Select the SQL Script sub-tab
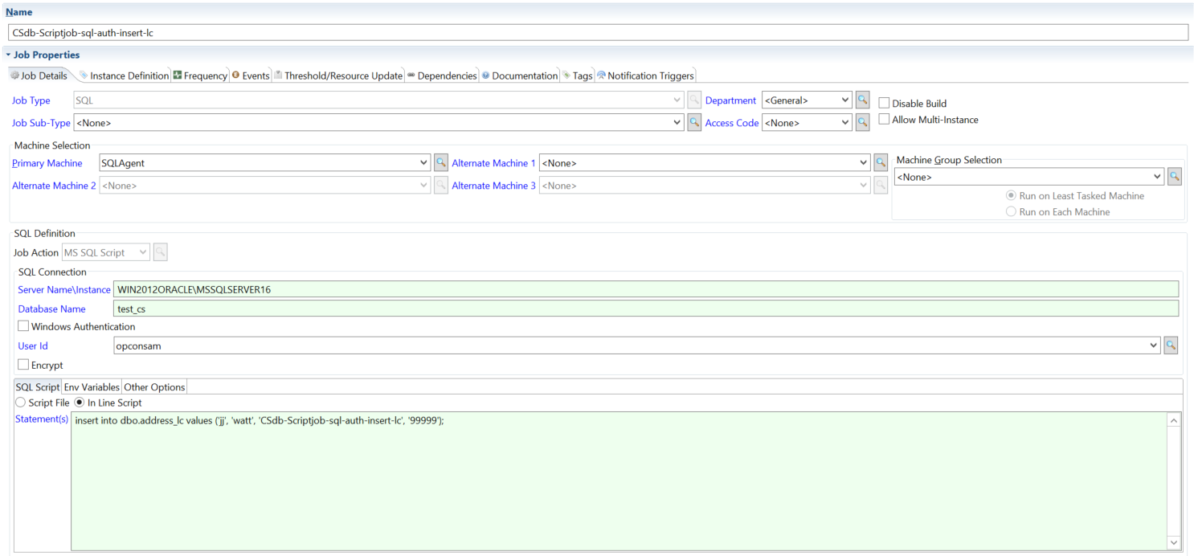The height and width of the screenshot is (556, 1194). click(x=38, y=387)
